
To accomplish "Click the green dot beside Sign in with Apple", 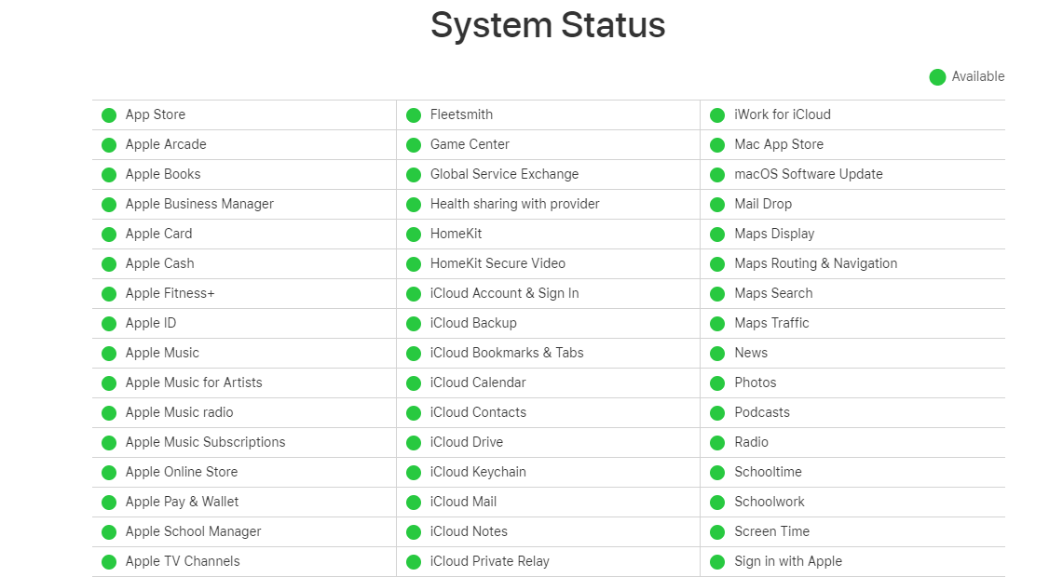I will click(717, 562).
